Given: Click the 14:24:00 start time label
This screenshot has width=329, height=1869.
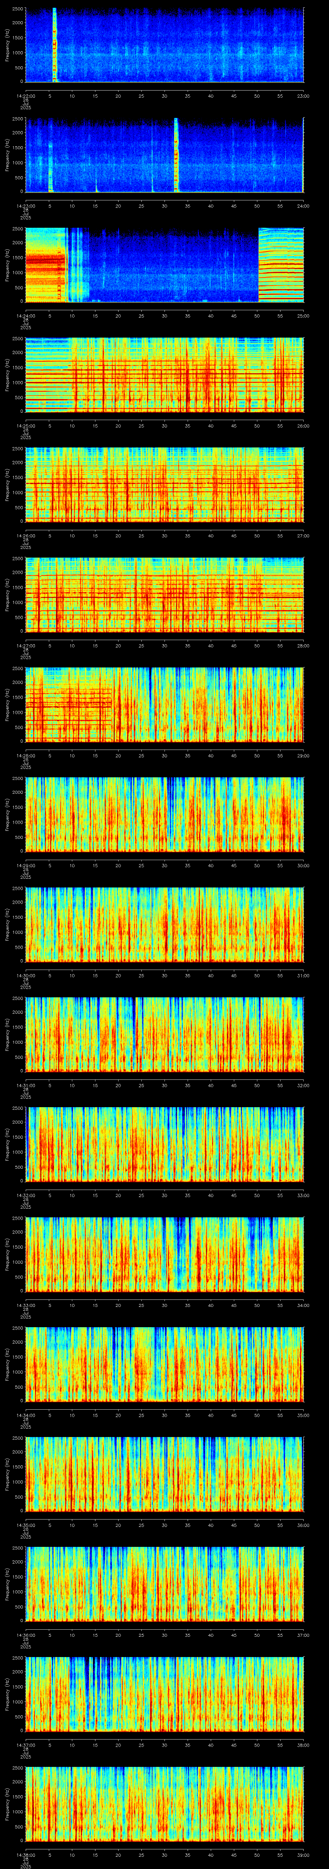Looking at the screenshot, I should (x=25, y=316).
